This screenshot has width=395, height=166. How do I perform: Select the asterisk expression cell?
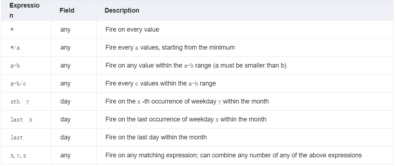(x=12, y=29)
